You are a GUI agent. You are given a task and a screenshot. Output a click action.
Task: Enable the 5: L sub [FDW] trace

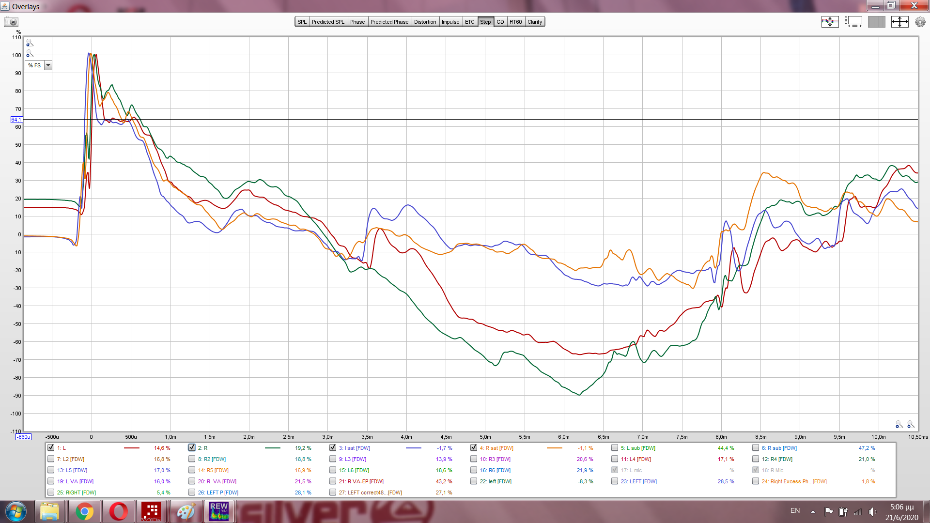tap(615, 448)
